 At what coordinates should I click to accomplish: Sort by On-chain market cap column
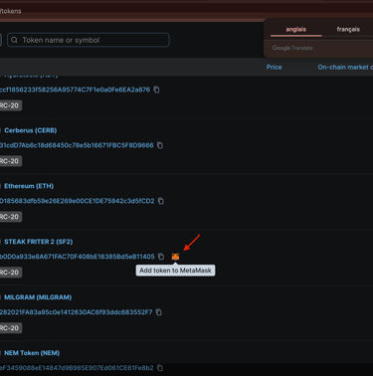(345, 67)
